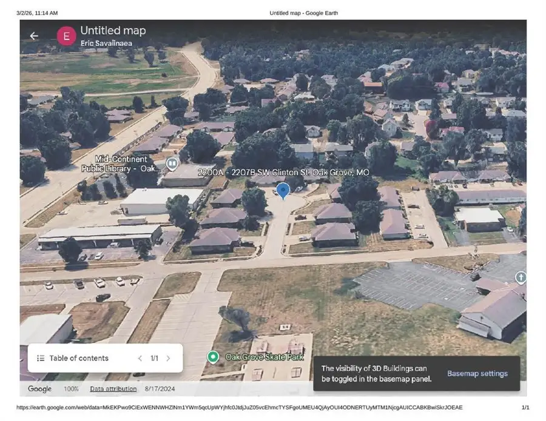Click the green Oak Grove Skate Park marker
546x421 pixels.
(x=213, y=357)
